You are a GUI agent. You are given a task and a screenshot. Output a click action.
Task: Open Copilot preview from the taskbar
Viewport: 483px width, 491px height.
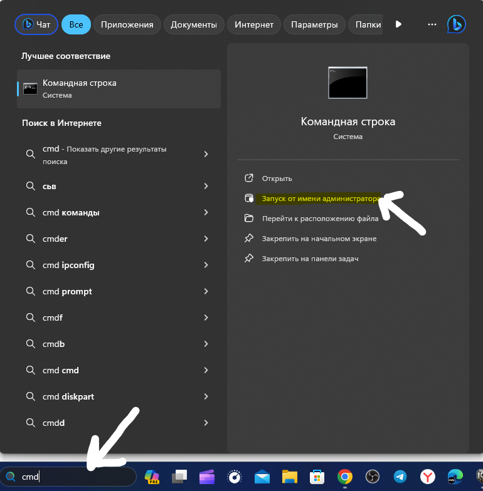pyautogui.click(x=152, y=477)
